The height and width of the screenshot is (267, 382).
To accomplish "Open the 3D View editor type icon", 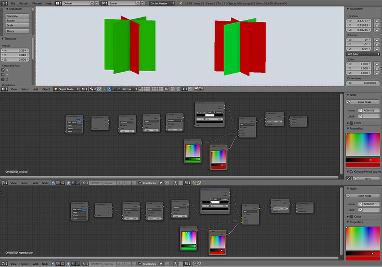I will click(4, 89).
